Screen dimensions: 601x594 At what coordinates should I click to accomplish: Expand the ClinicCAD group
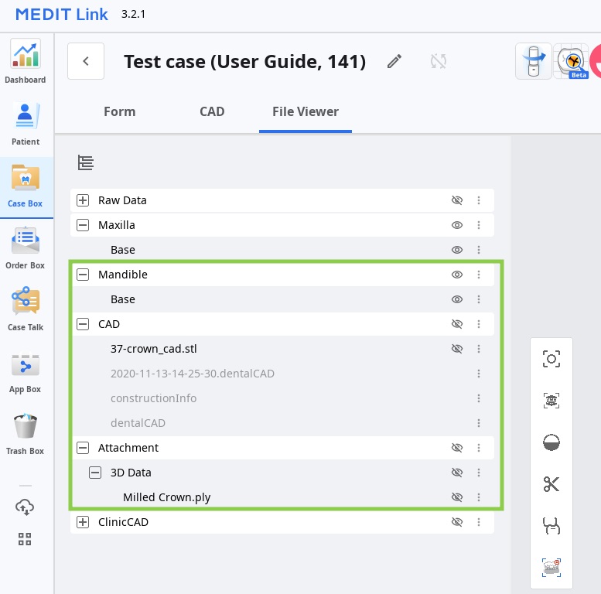tap(83, 522)
